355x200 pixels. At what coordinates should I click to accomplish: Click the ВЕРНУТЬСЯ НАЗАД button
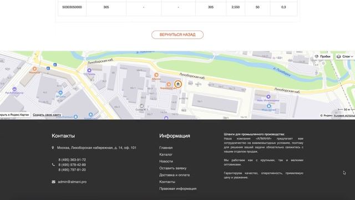tap(177, 34)
